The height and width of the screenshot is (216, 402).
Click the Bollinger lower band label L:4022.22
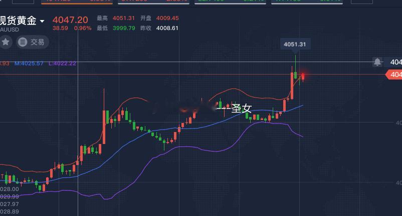coord(62,63)
